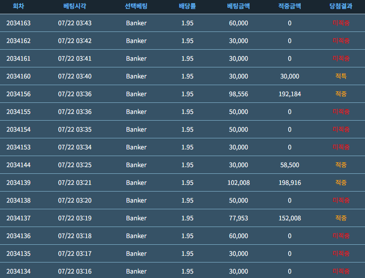Screen dimensions: 365x278
Task: Click the 베팅시각 column header
Action: pos(75,6)
